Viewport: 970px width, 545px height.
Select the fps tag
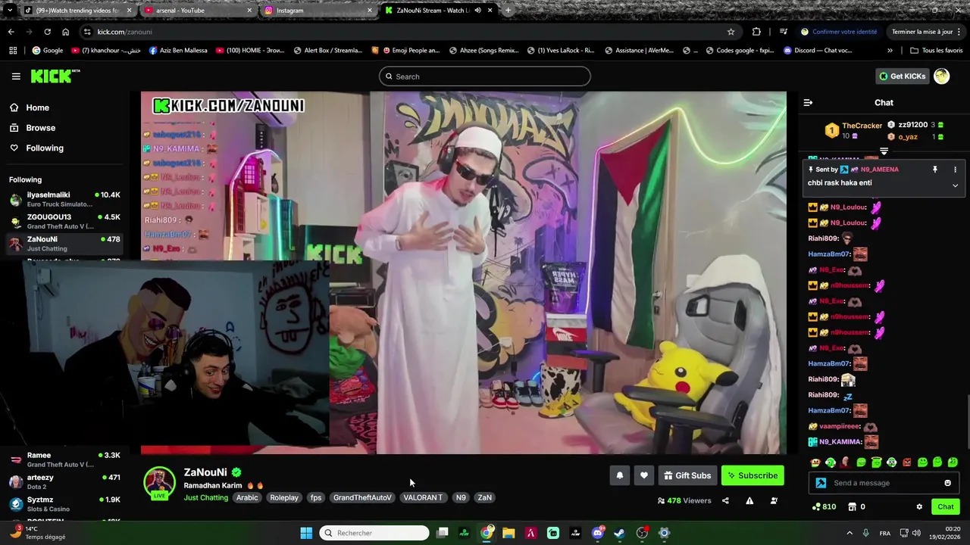click(316, 497)
